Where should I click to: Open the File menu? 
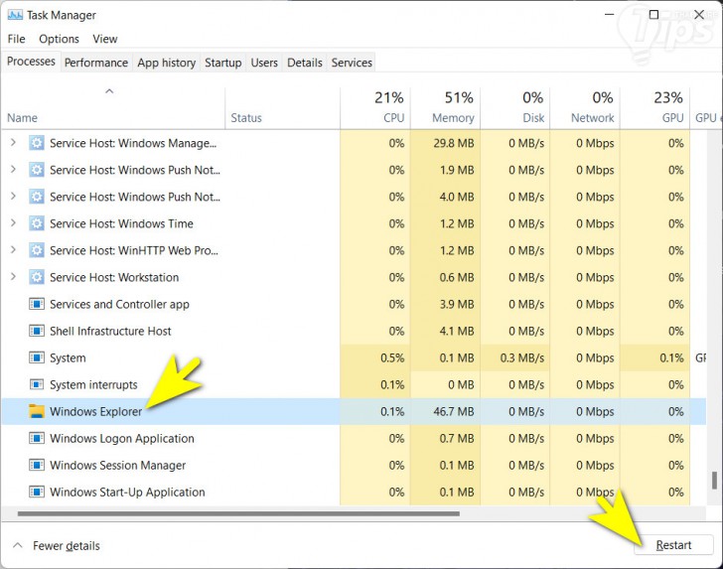coord(16,39)
